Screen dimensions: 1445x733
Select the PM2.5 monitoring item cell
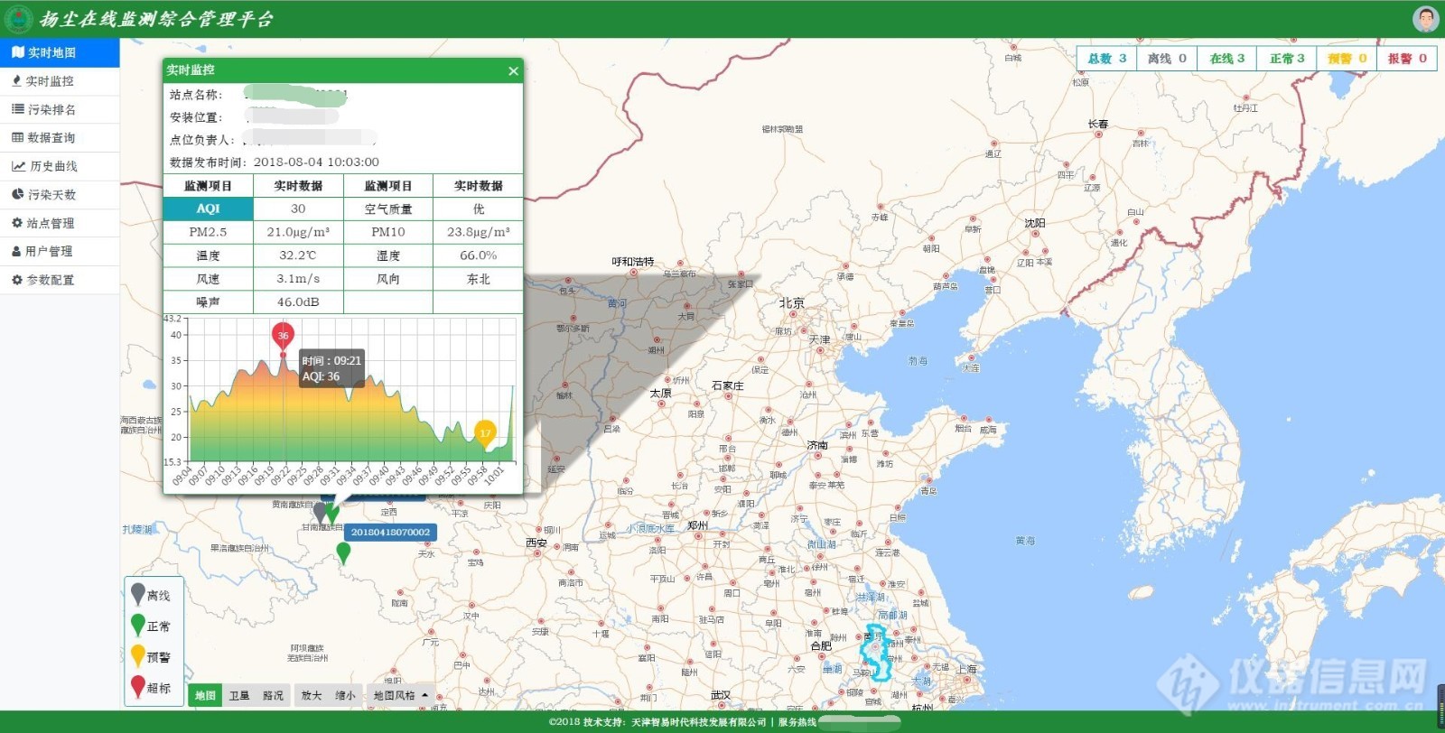point(208,232)
